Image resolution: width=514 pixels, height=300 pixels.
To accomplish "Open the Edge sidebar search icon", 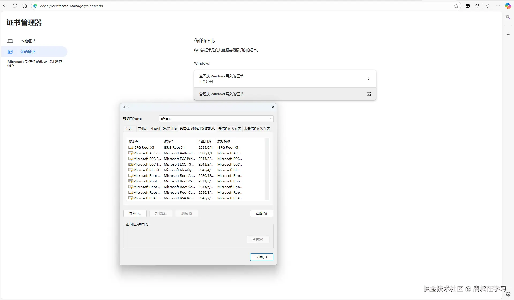I will pos(508,17).
